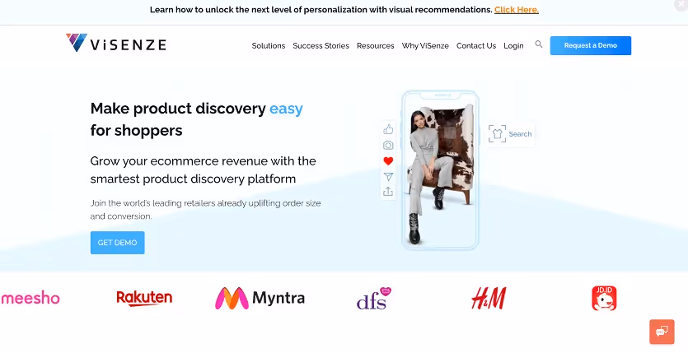Click the GET DEMO button
Screen dimensions: 688x353
click(x=118, y=243)
